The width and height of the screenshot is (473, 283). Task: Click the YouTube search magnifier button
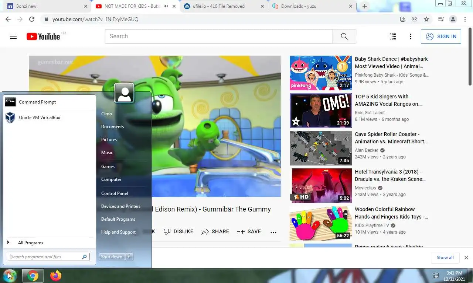click(344, 36)
